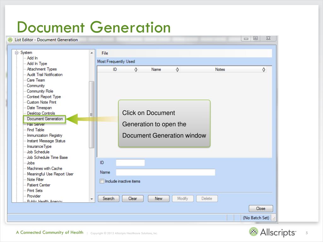The image size is (323, 242).
Task: Click the ID input field
Action: click(x=130, y=163)
